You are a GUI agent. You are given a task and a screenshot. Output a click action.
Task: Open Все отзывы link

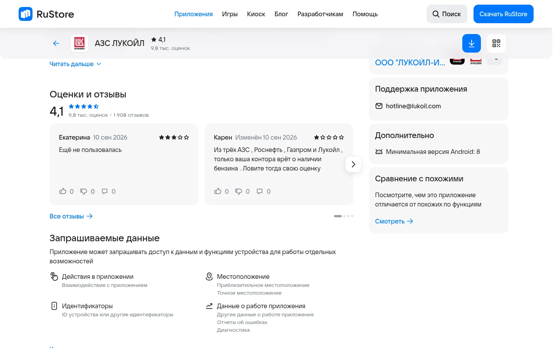[x=71, y=216]
